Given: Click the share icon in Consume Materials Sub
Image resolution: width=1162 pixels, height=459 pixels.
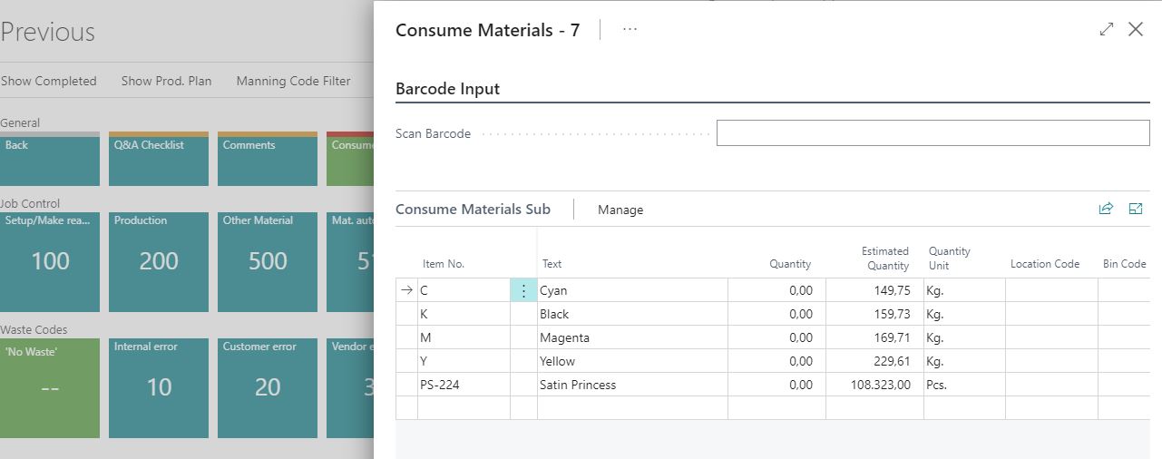Looking at the screenshot, I should (x=1106, y=209).
